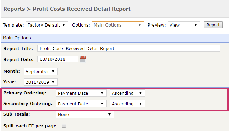Change Primary Ordering Ascending direction dropdown

pos(127,93)
